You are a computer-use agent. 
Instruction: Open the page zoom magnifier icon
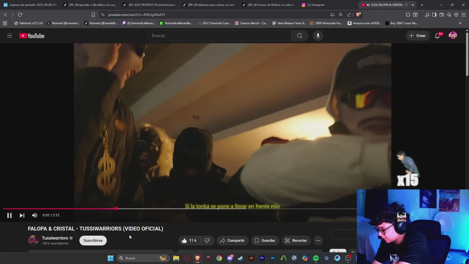[x=341, y=15]
